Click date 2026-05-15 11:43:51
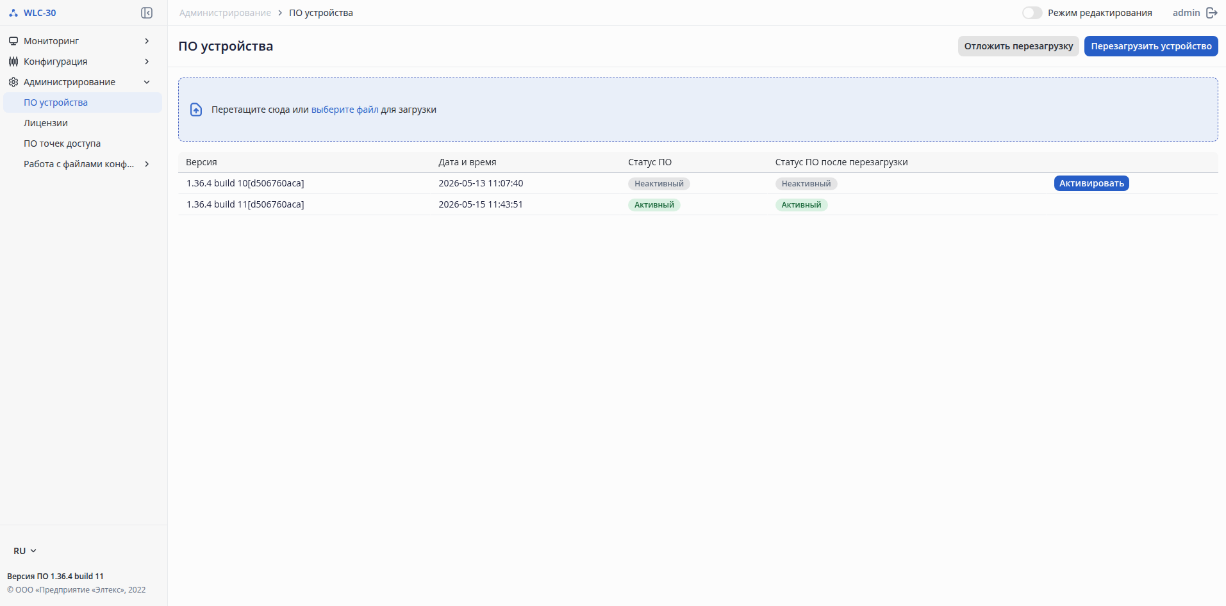This screenshot has height=606, width=1226. 481,204
